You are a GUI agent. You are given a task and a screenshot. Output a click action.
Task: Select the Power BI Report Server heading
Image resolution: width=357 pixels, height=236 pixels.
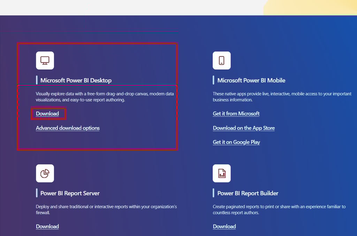70,193
